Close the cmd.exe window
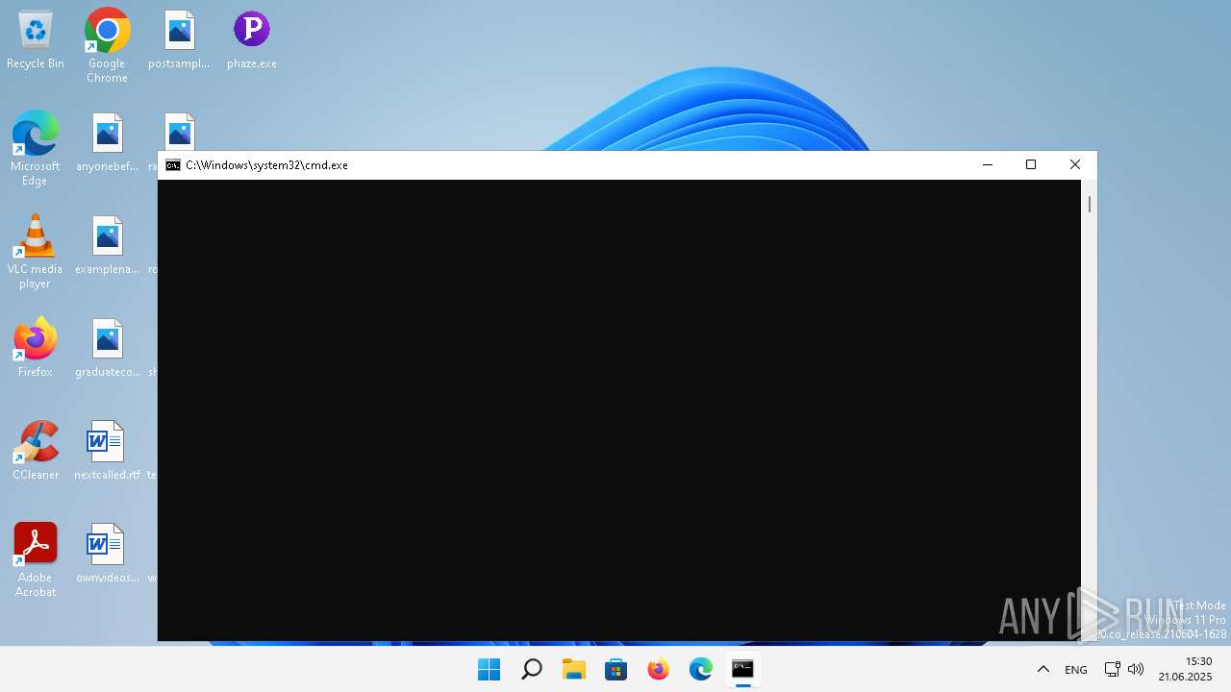 (1075, 165)
